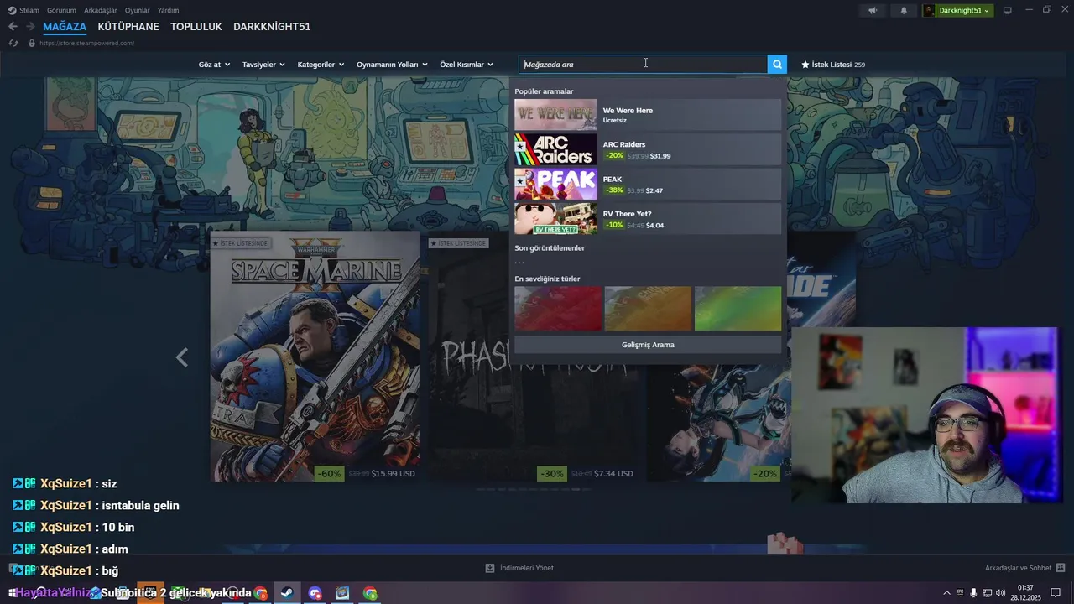
Task: Open the rightmost Chrome taskbar icon
Action: coord(370,593)
